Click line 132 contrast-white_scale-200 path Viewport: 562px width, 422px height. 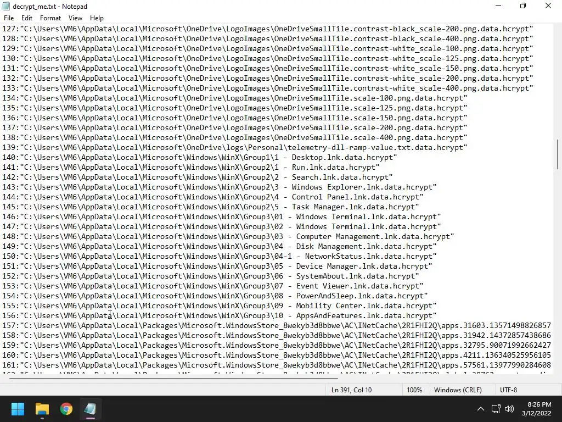(268, 78)
